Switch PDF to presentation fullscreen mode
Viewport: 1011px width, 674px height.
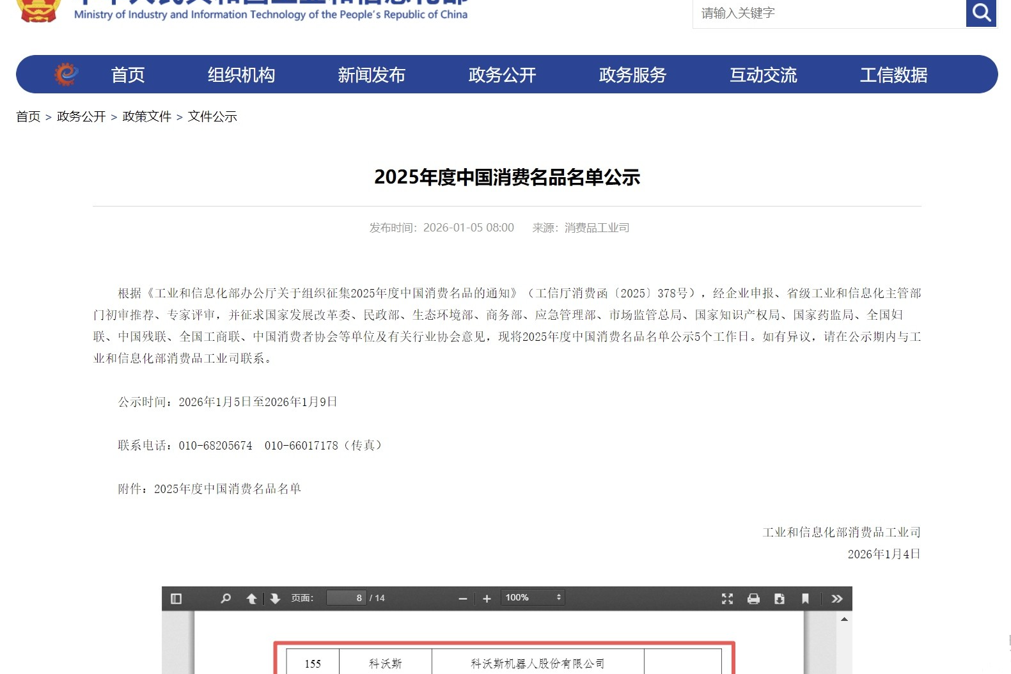pos(727,599)
